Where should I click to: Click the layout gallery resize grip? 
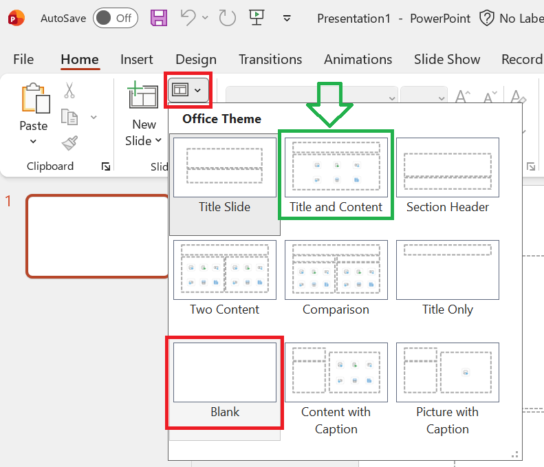tap(515, 454)
